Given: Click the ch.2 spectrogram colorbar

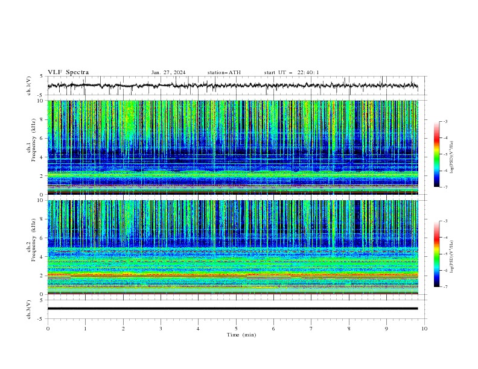Looking at the screenshot, I should pyautogui.click(x=436, y=254).
